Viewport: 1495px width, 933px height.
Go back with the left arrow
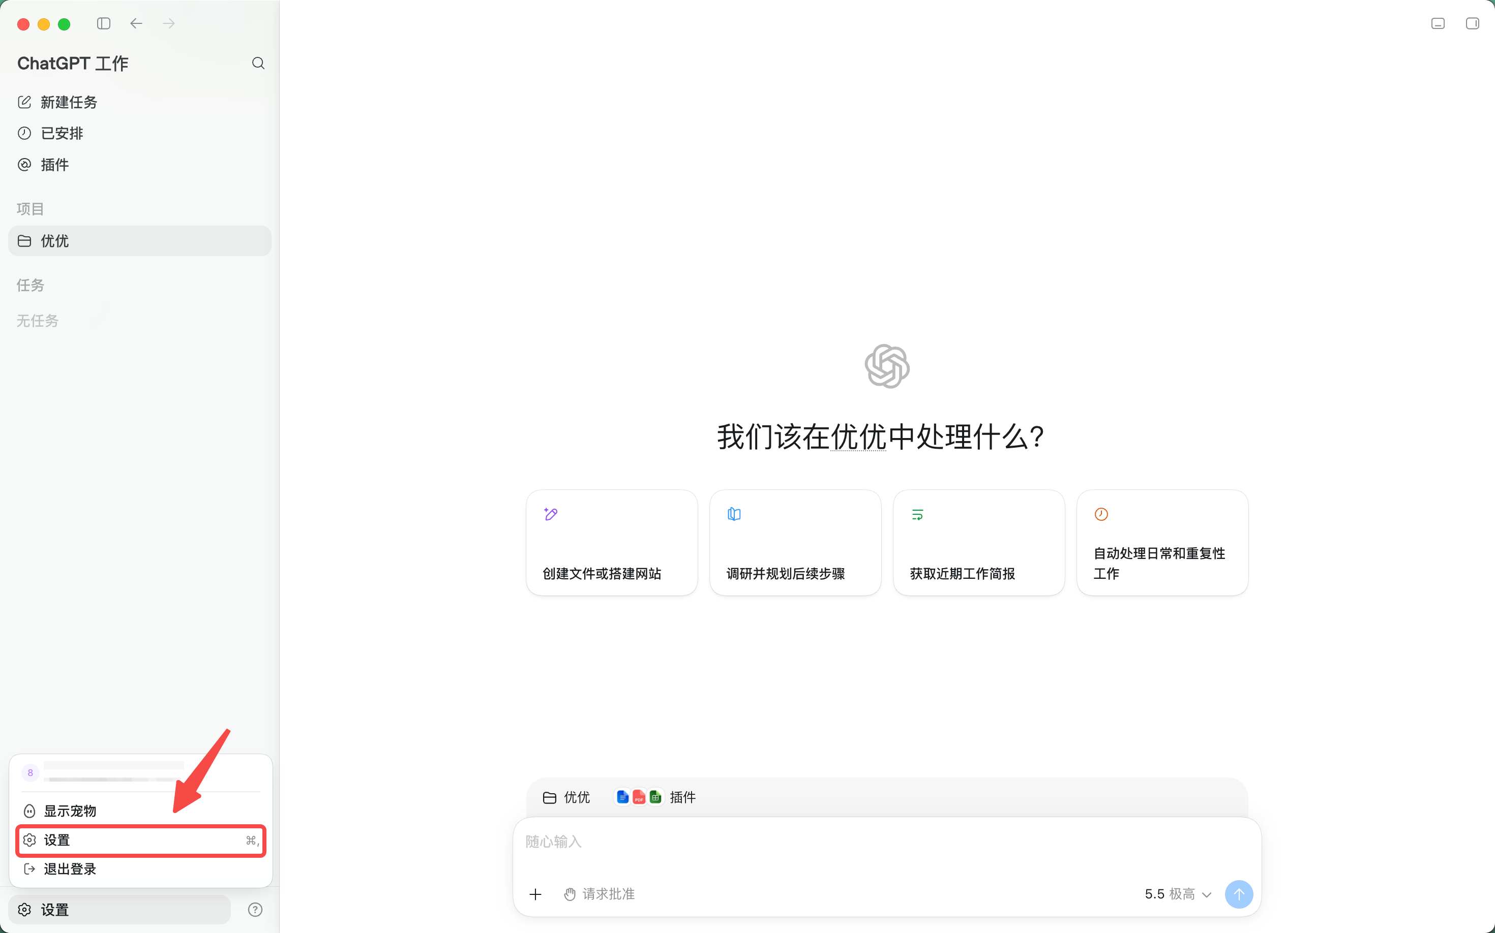tap(136, 23)
